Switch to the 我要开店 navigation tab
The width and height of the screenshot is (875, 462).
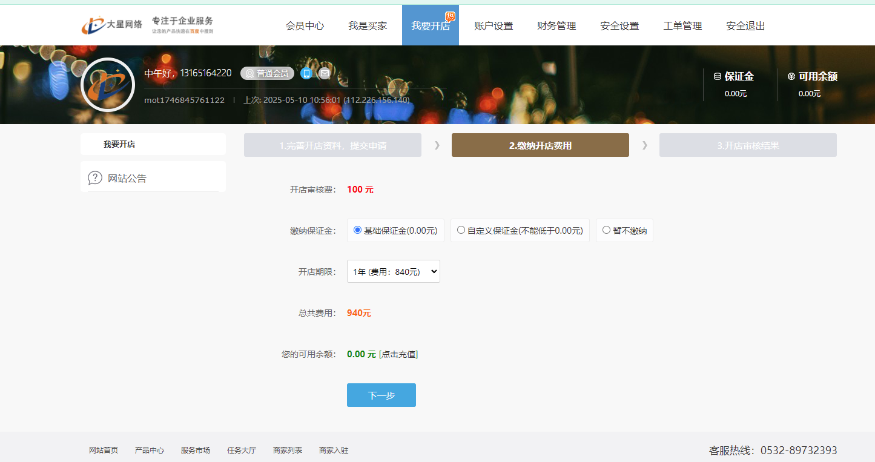point(430,25)
